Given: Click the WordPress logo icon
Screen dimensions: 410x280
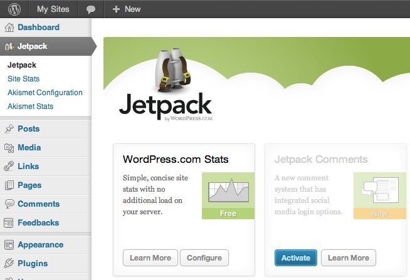Looking at the screenshot, I should click(x=14, y=9).
